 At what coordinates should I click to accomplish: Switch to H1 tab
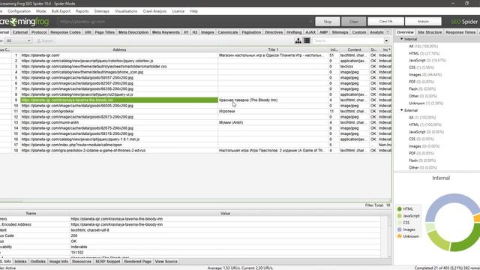click(186, 32)
